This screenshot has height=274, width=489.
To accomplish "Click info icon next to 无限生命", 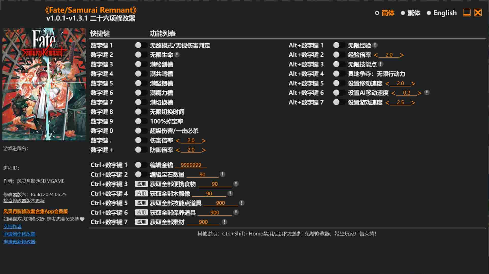I will pyautogui.click(x=177, y=55).
